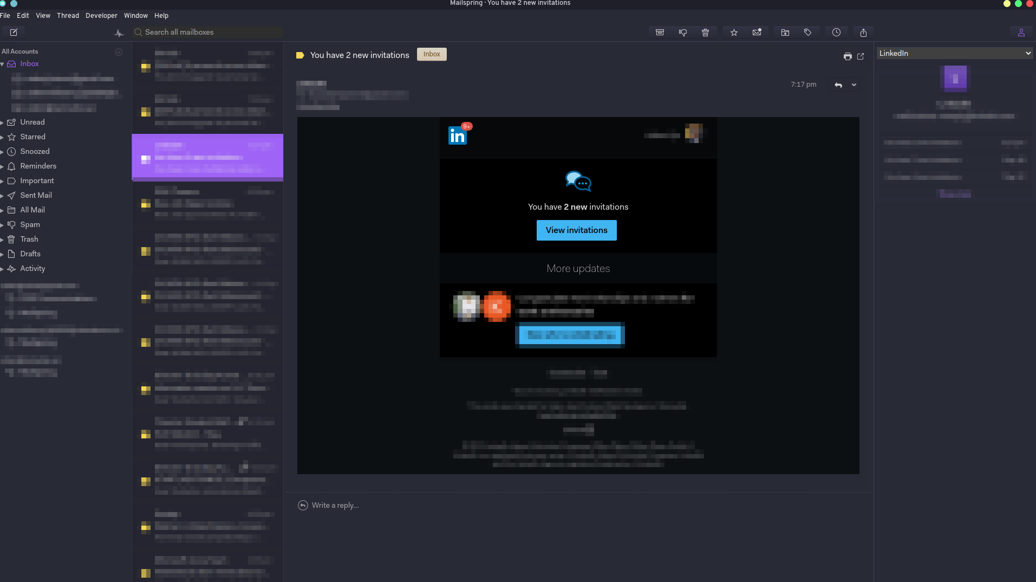The height and width of the screenshot is (582, 1036).
Task: Archive the message using the archive icon
Action: 659,32
